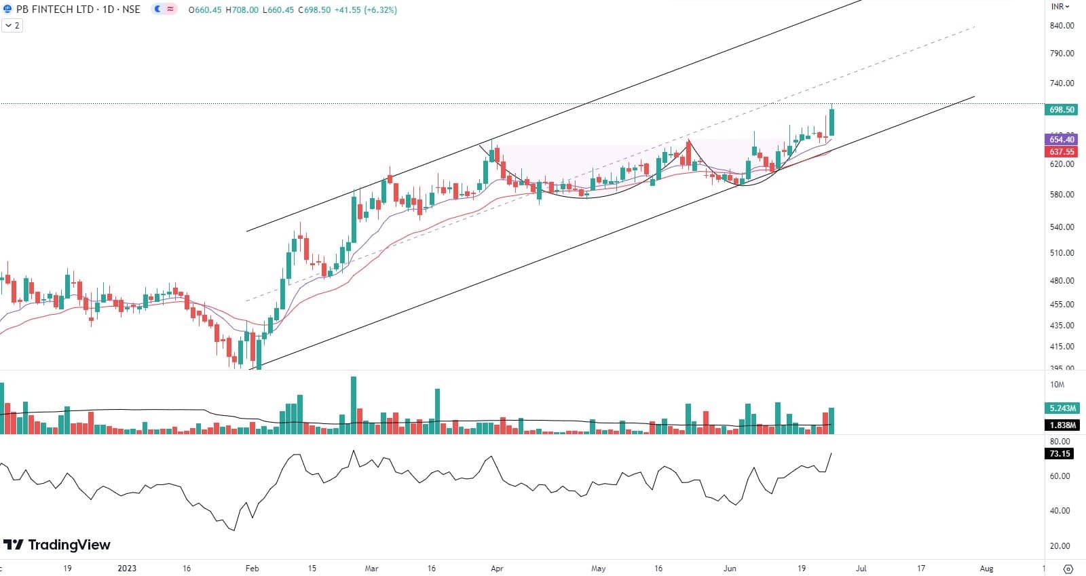Click the 73.15 RSI value label
Image resolution: width=1086 pixels, height=576 pixels.
(1062, 454)
